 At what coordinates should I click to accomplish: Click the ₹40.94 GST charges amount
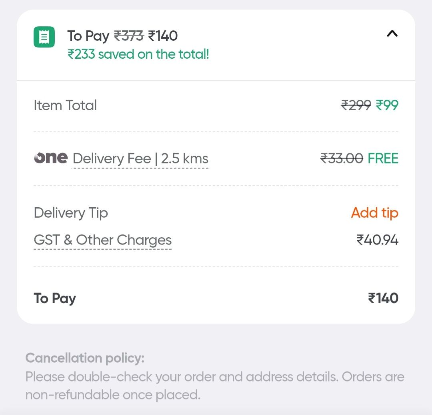pyautogui.click(x=377, y=240)
